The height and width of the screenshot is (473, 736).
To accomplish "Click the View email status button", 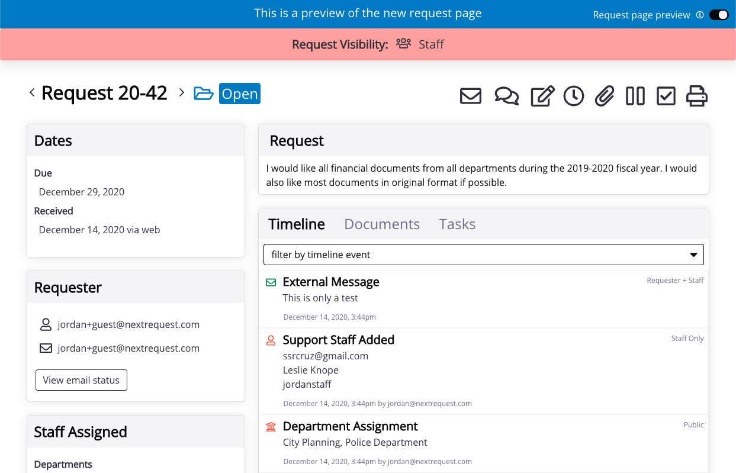I will [81, 380].
